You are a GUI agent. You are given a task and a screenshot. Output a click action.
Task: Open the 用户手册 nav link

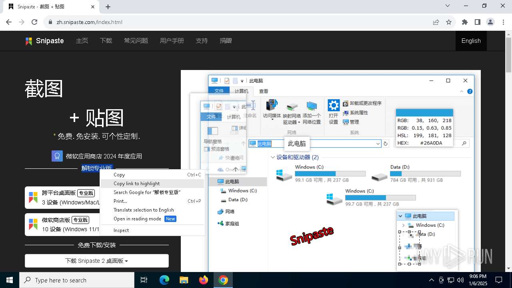pyautogui.click(x=172, y=41)
